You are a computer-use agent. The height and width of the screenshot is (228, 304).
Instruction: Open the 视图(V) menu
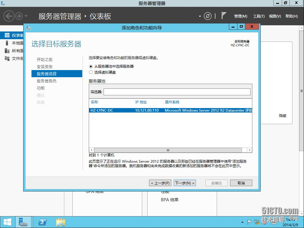tap(275, 16)
